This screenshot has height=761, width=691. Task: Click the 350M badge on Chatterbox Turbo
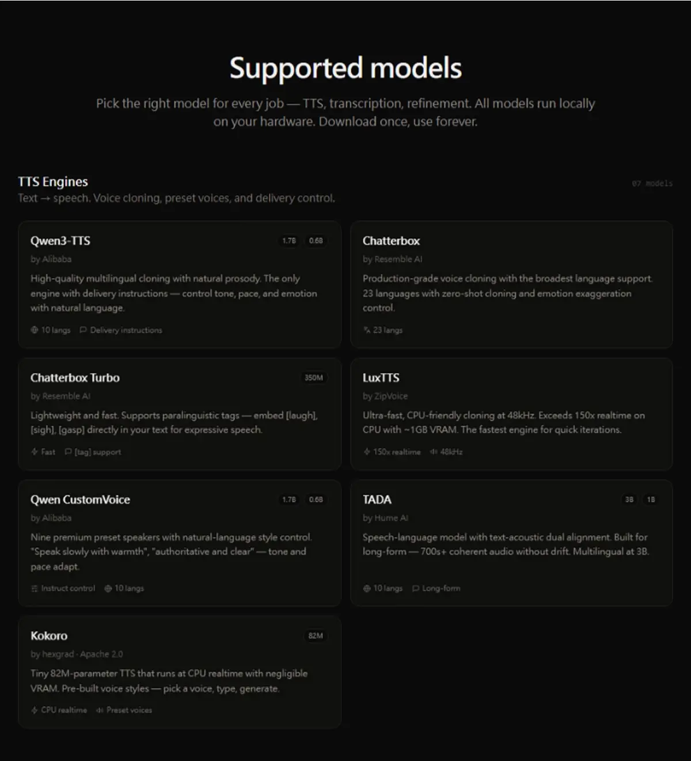(314, 378)
